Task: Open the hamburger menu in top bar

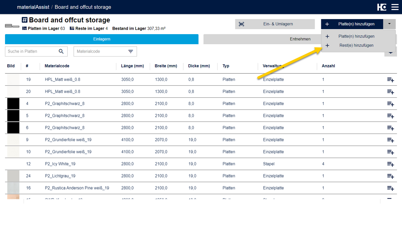Action: pos(391,7)
